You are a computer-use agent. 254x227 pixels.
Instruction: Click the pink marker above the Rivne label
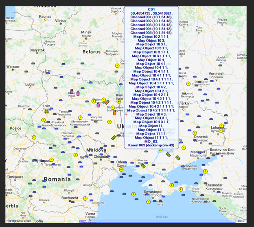point(72,91)
